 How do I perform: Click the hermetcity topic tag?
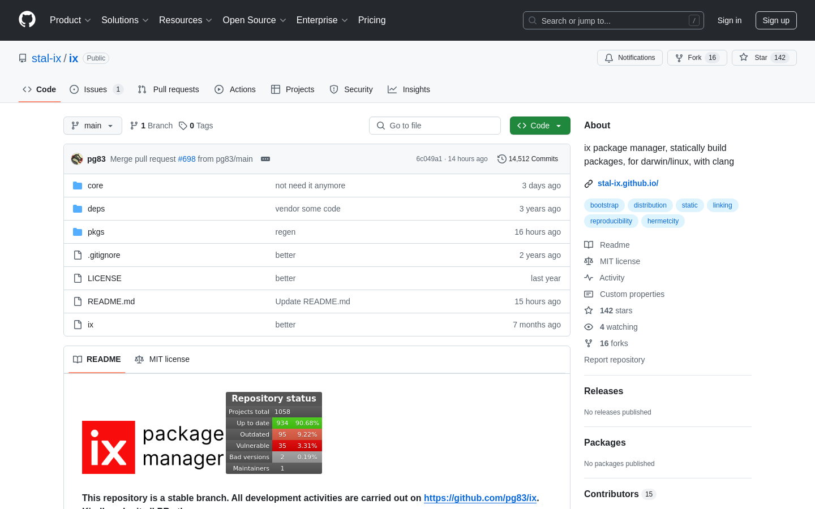pyautogui.click(x=663, y=221)
